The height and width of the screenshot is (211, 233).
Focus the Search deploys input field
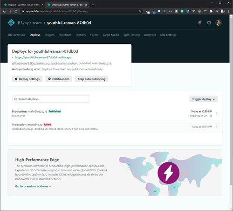[51, 99]
